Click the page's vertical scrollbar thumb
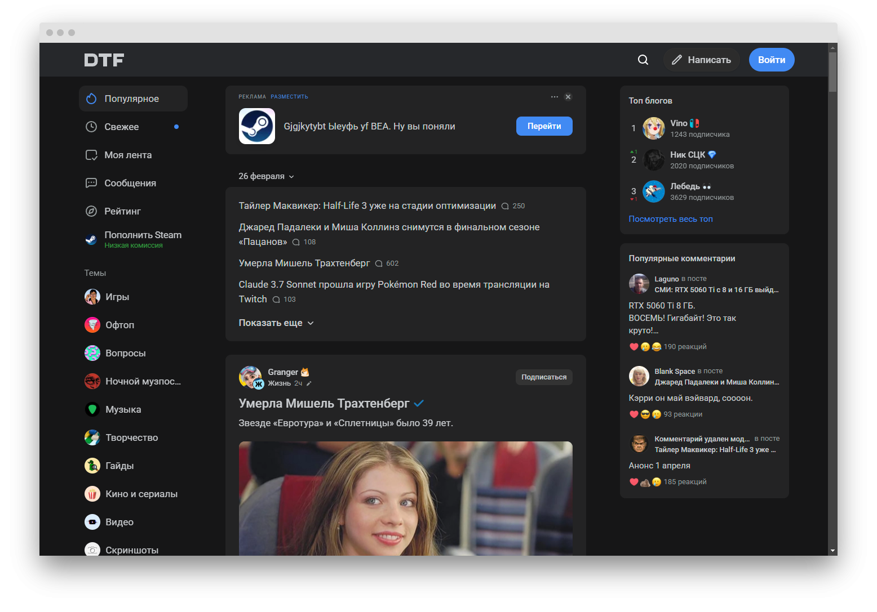 coord(833,72)
